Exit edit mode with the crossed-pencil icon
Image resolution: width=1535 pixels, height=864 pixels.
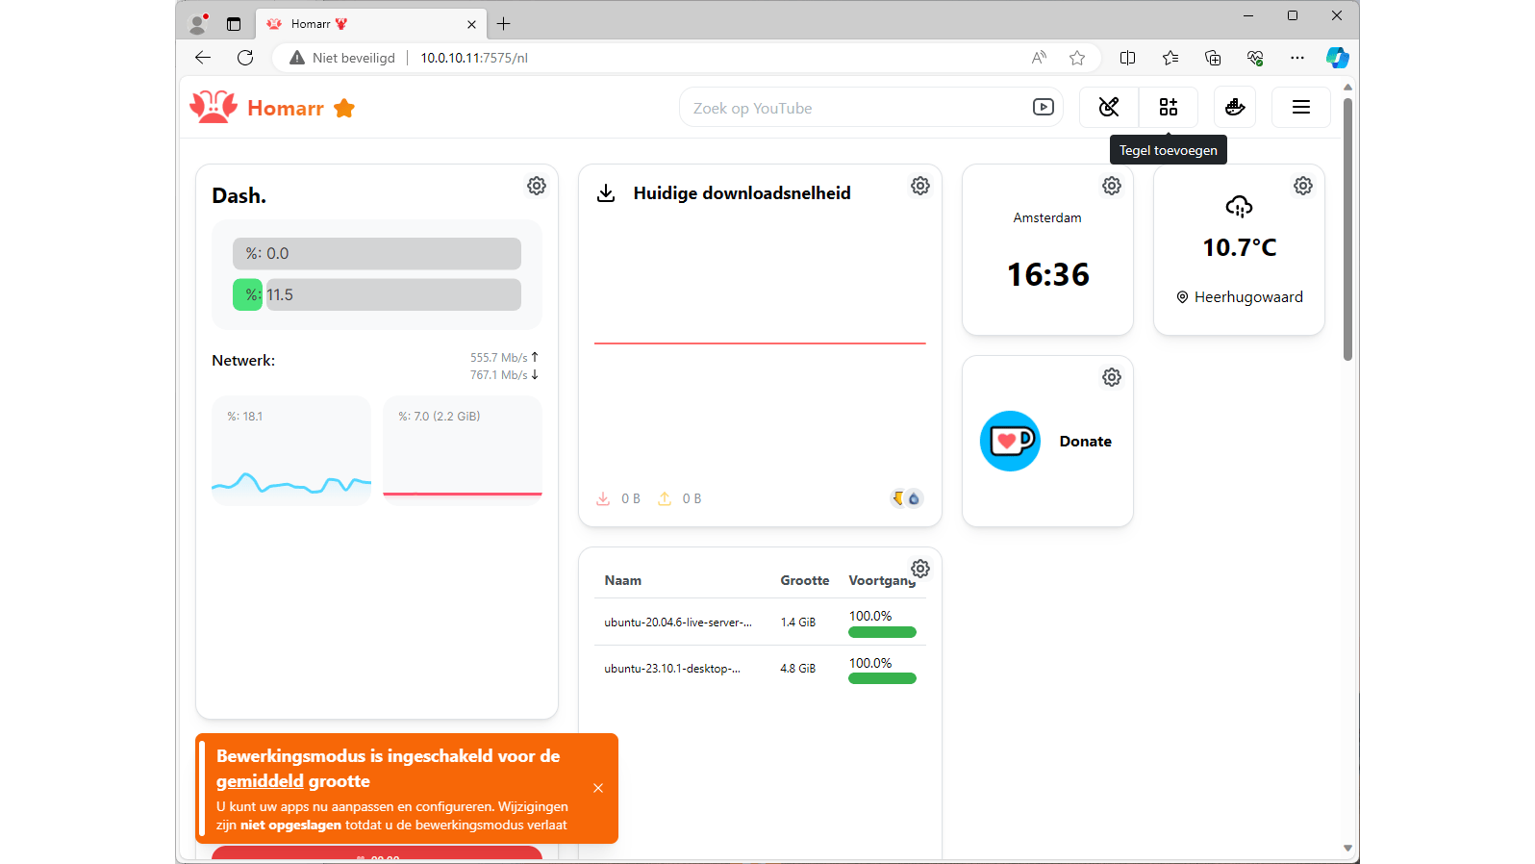tap(1109, 107)
